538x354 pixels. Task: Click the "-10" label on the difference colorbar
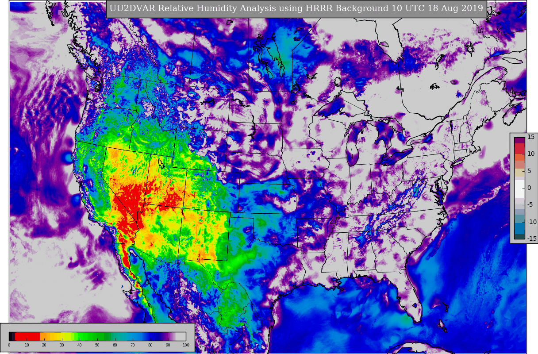point(532,222)
